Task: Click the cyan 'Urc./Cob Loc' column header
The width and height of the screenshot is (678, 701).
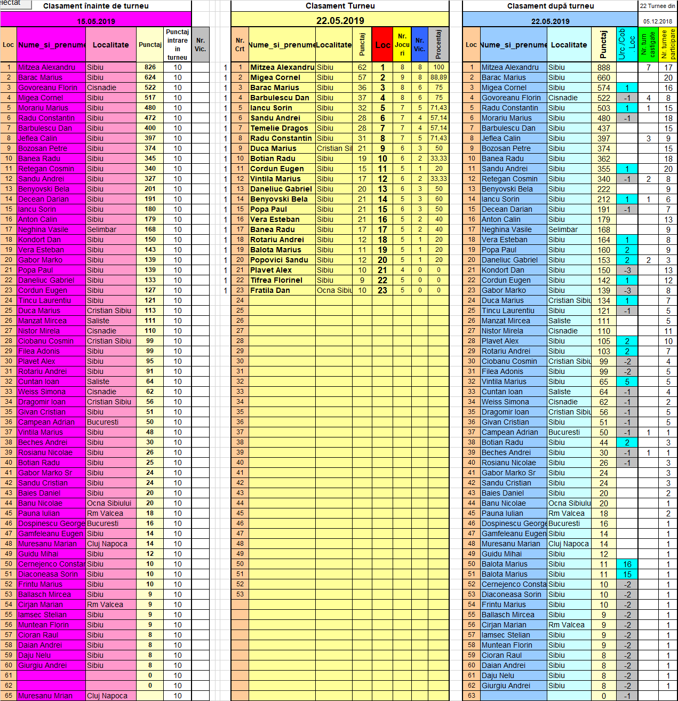Action: pyautogui.click(x=627, y=45)
